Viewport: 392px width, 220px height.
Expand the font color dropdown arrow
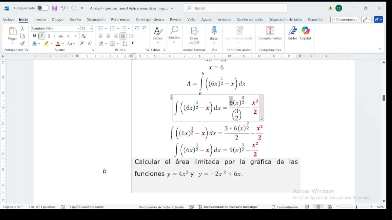63,44
